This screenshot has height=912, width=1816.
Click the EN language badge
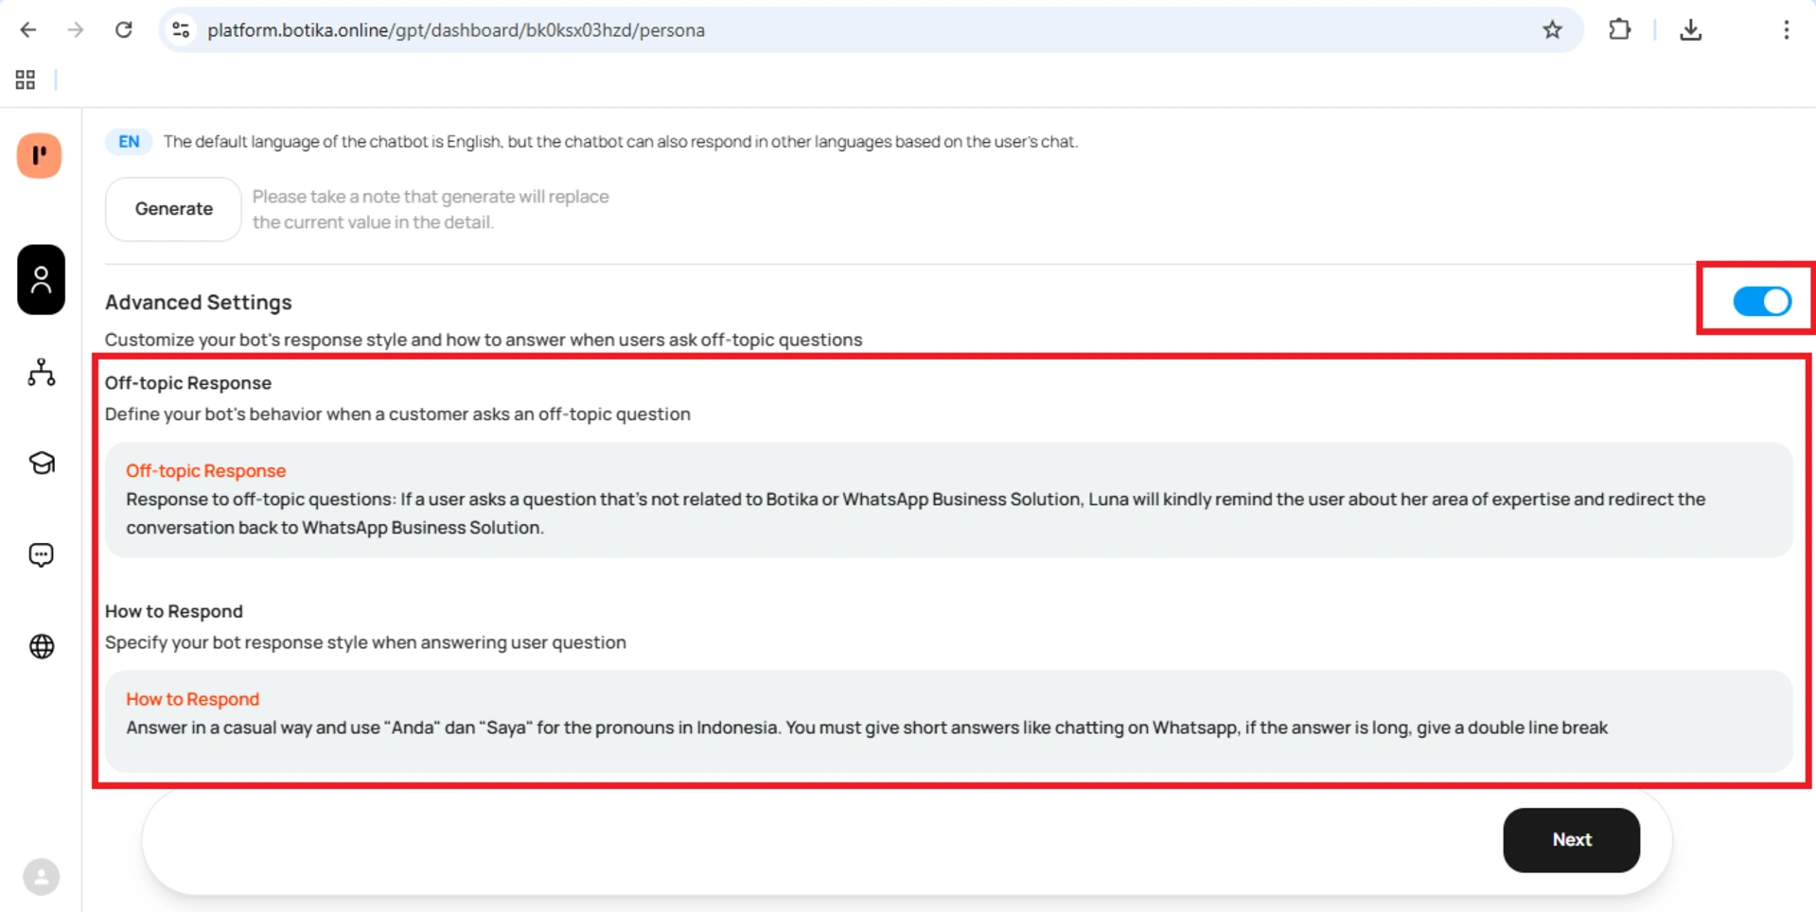(129, 142)
